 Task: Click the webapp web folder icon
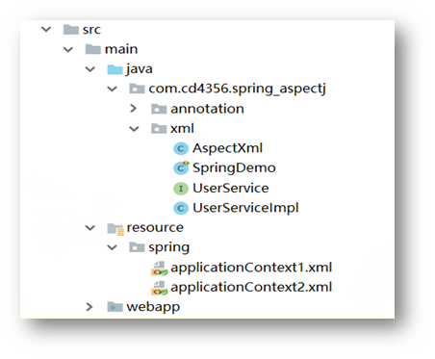[x=115, y=307]
